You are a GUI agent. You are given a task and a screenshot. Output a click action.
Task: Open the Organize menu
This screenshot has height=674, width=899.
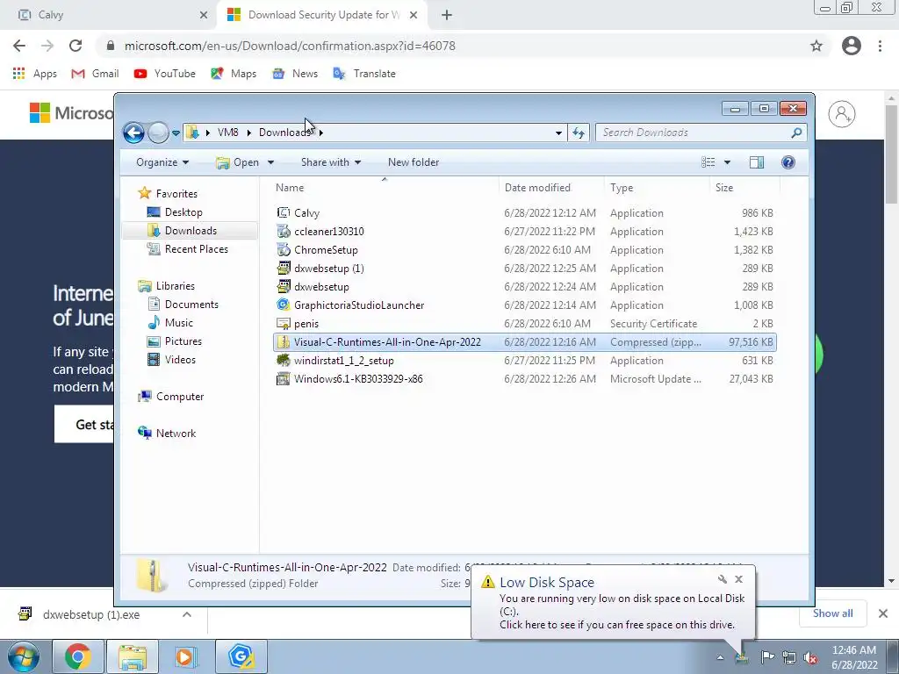[x=162, y=162]
